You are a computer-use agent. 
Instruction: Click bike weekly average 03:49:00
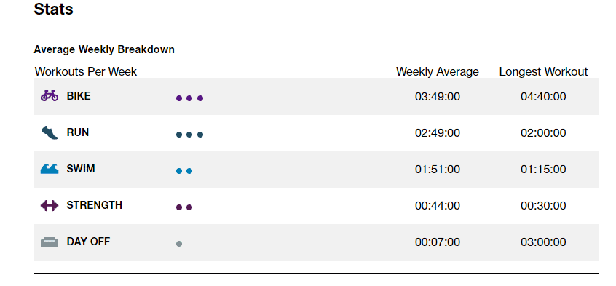[x=438, y=97]
